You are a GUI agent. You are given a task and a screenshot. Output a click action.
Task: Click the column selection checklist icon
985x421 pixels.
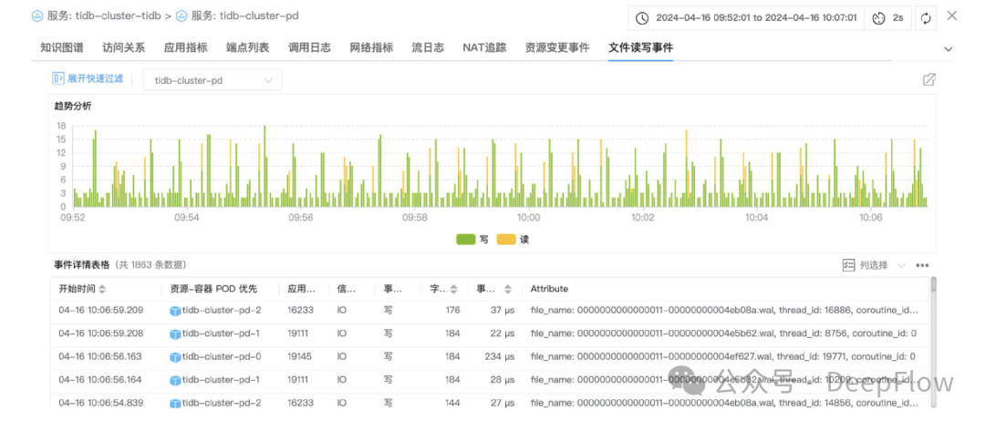[849, 265]
